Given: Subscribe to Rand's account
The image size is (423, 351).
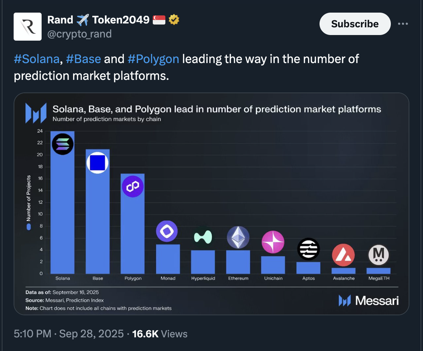Looking at the screenshot, I should tap(355, 24).
